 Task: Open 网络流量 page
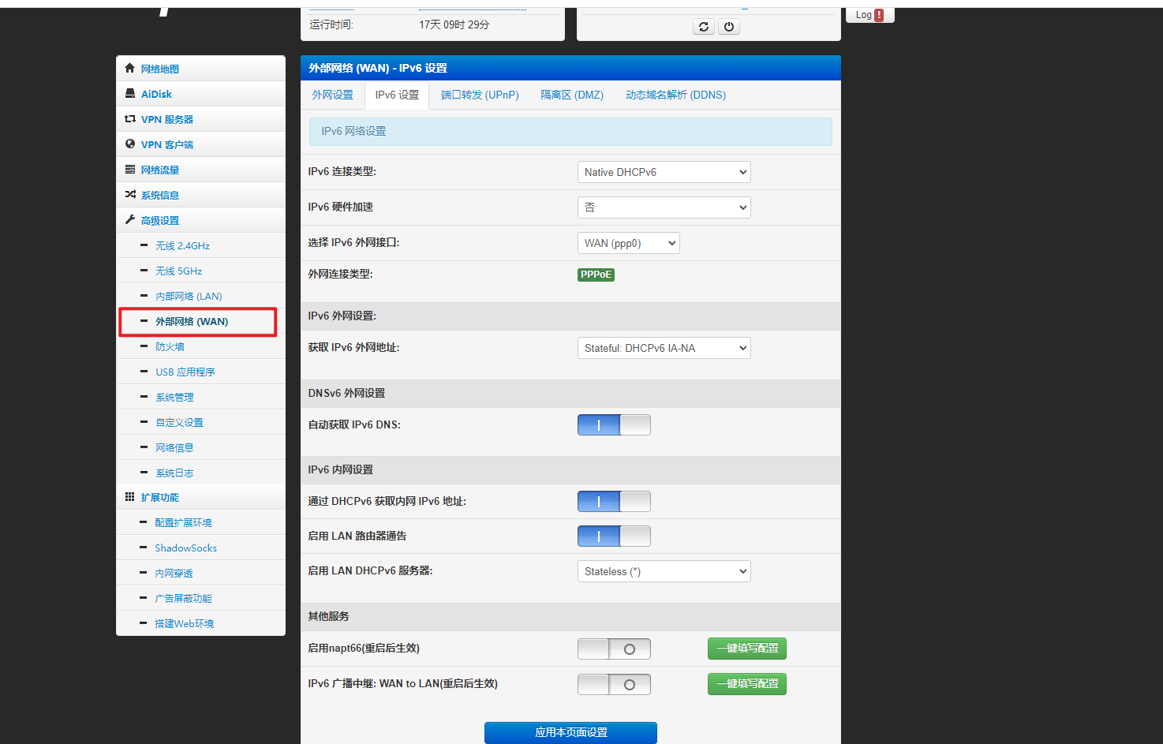pyautogui.click(x=160, y=170)
